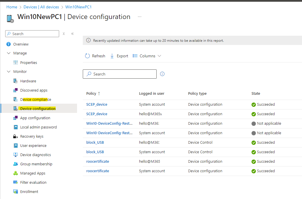Image resolution: width=302 pixels, height=199 pixels.
Task: Click the User experience icon
Action: [16, 145]
